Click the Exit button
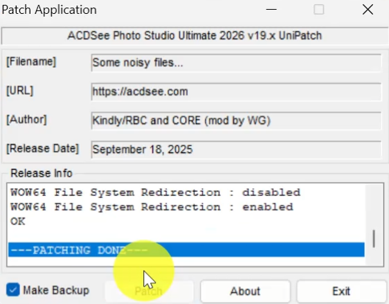 (x=341, y=291)
